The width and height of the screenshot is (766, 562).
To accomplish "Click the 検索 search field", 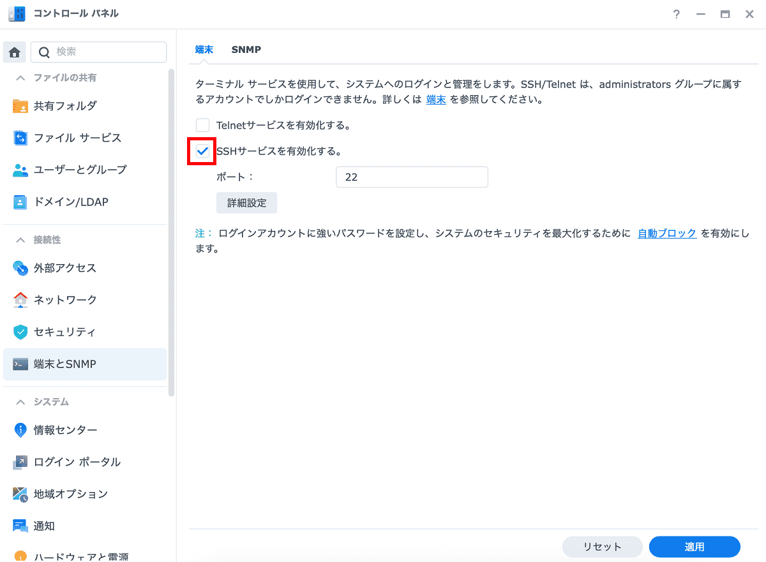I will click(98, 52).
